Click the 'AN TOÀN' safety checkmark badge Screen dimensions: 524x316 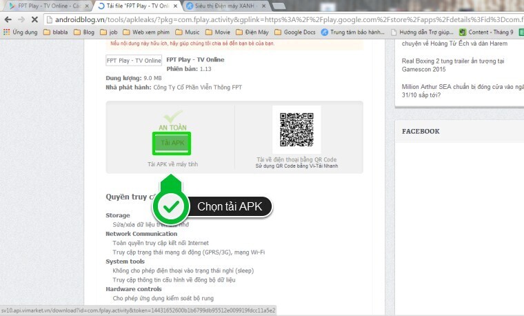(172, 121)
